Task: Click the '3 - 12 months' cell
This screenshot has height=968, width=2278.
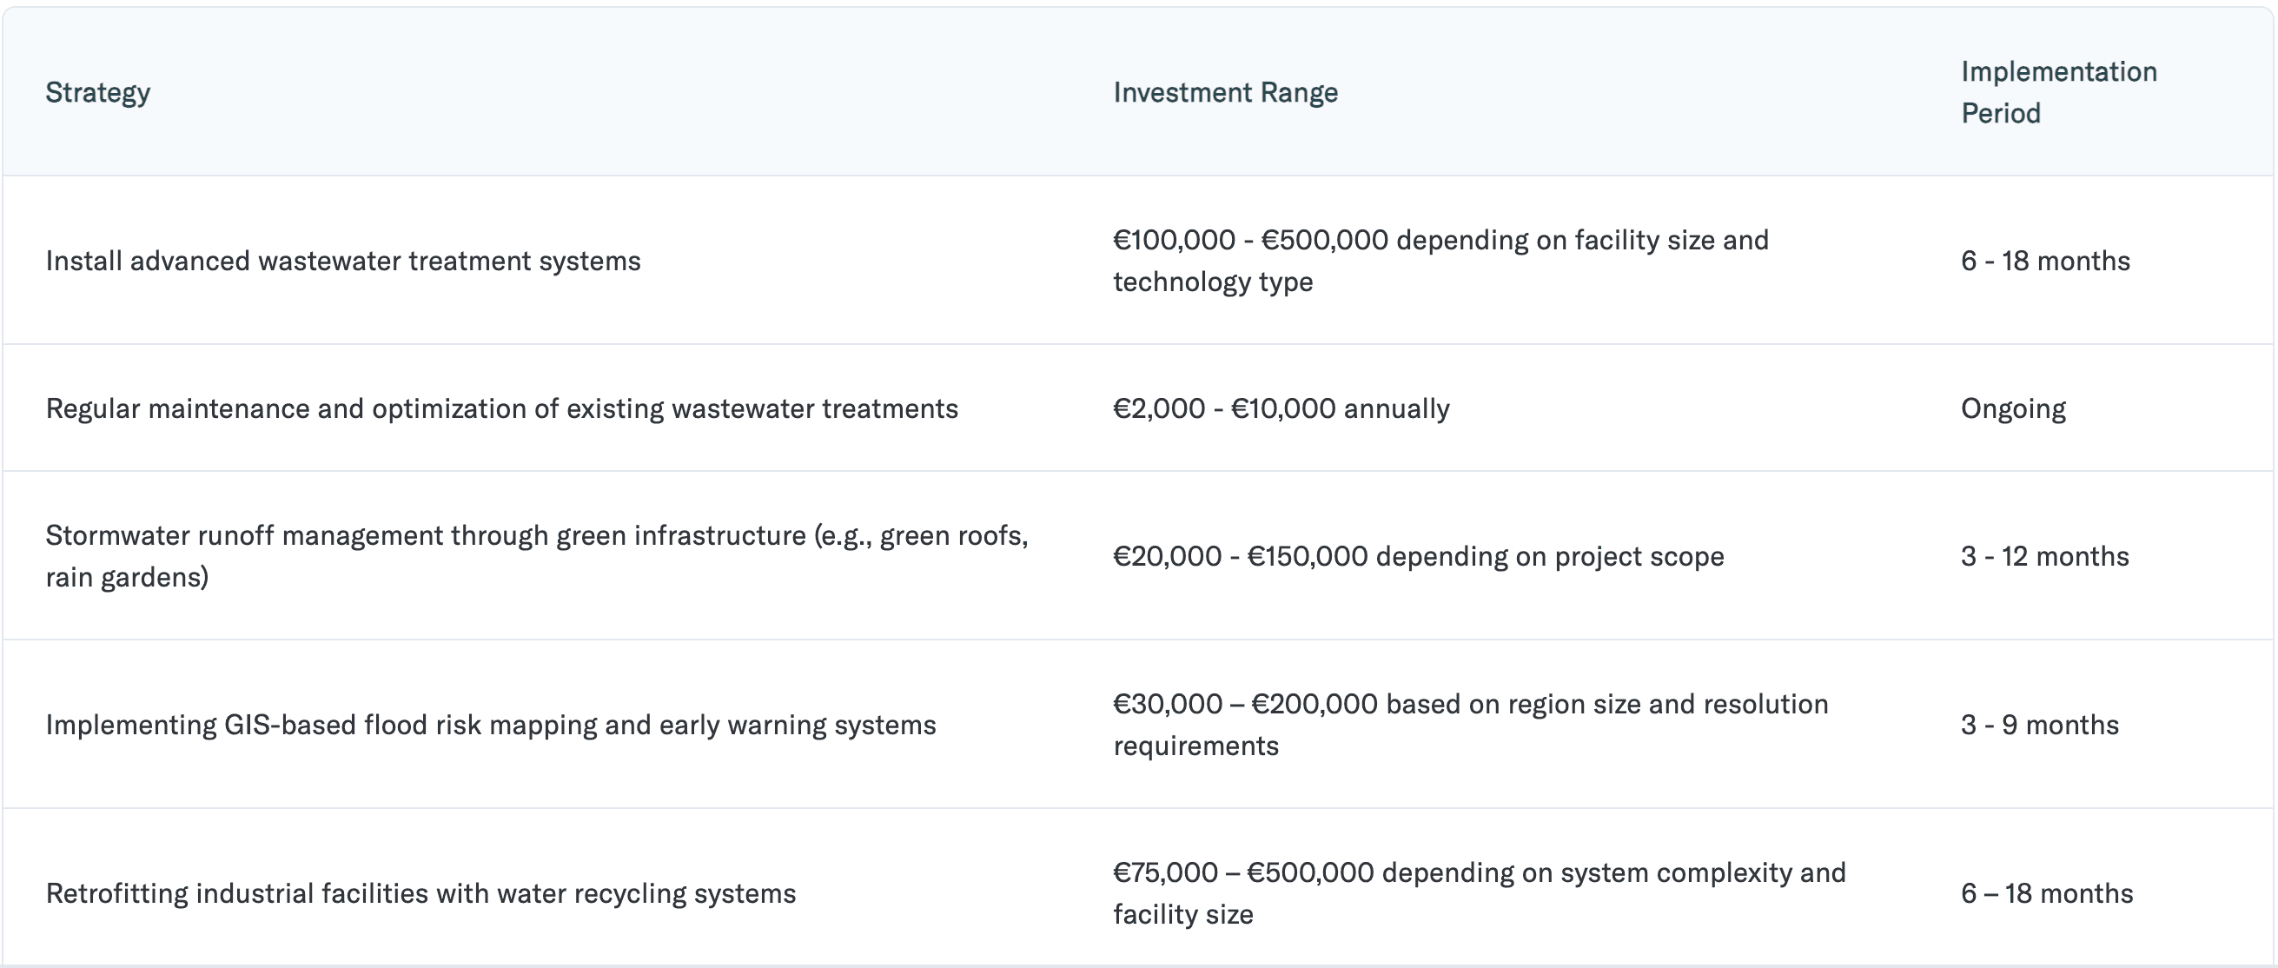Action: (x=2043, y=556)
